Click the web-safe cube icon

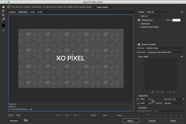(x=157, y=92)
